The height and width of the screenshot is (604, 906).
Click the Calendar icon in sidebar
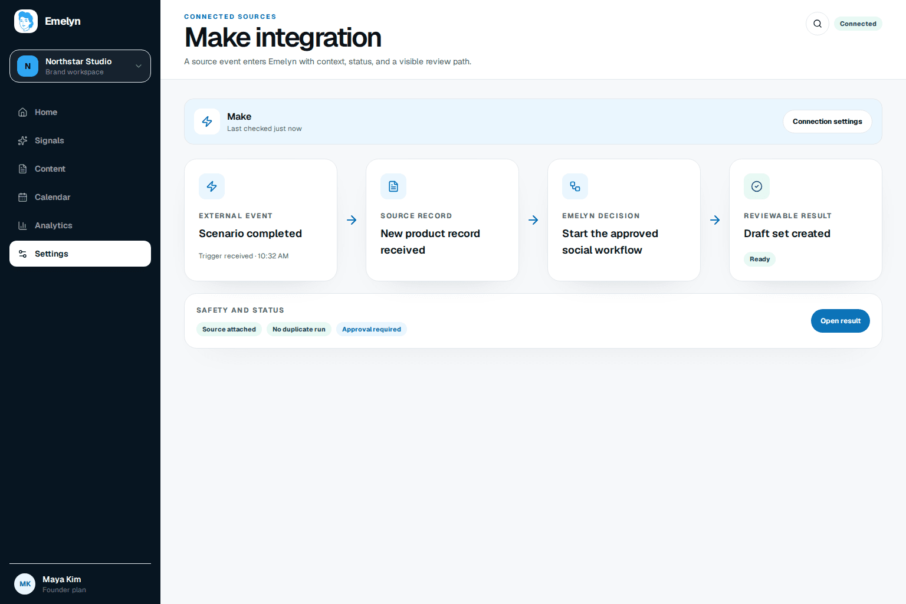click(x=22, y=197)
